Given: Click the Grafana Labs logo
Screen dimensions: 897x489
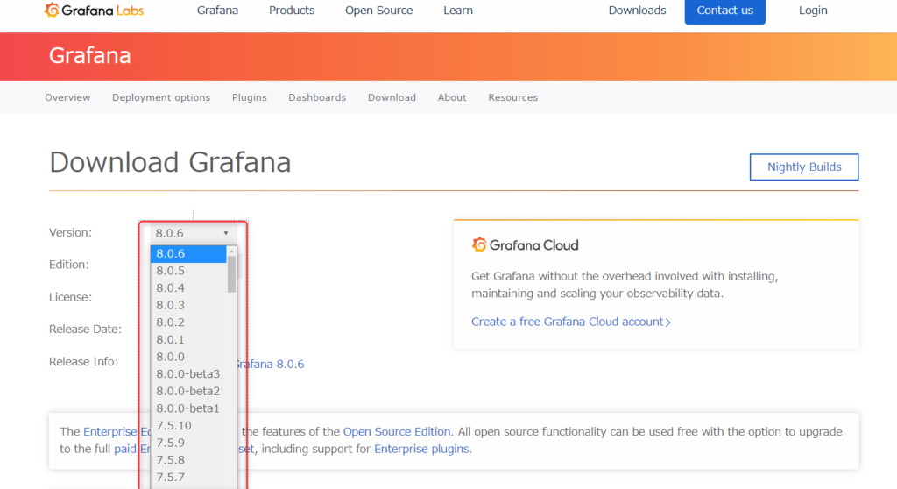Looking at the screenshot, I should (x=95, y=11).
